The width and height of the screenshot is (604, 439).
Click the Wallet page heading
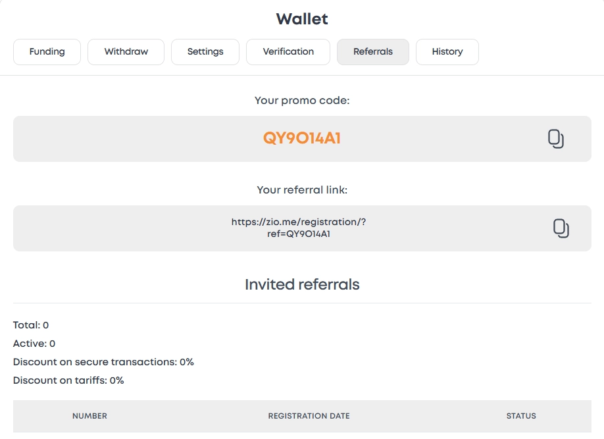point(302,19)
